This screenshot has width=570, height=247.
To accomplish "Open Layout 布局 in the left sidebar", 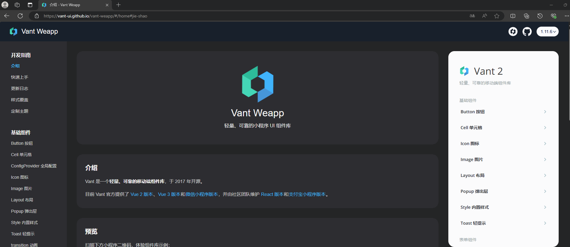I will click(x=22, y=200).
